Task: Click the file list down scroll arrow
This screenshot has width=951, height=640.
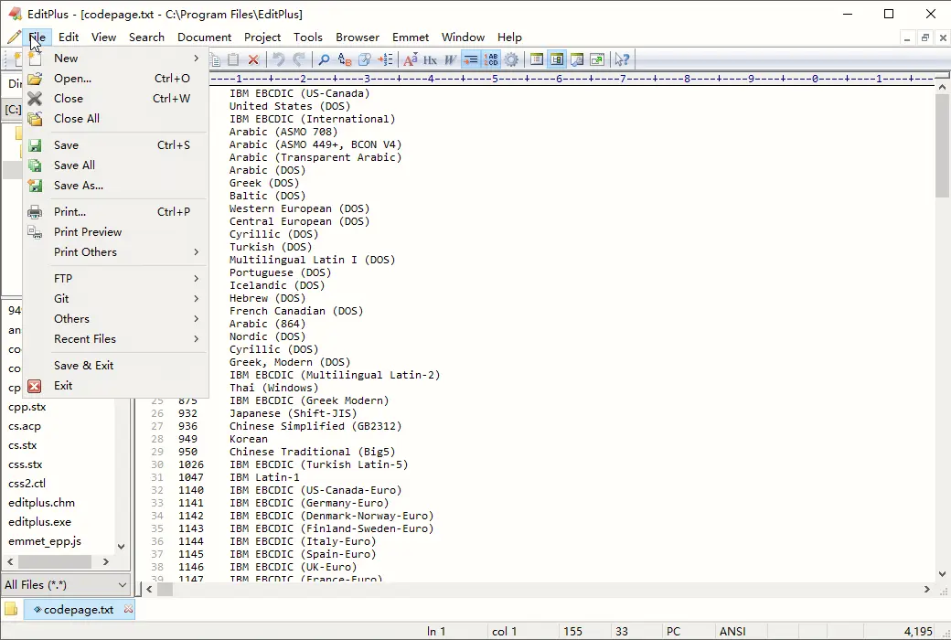Action: (x=122, y=546)
